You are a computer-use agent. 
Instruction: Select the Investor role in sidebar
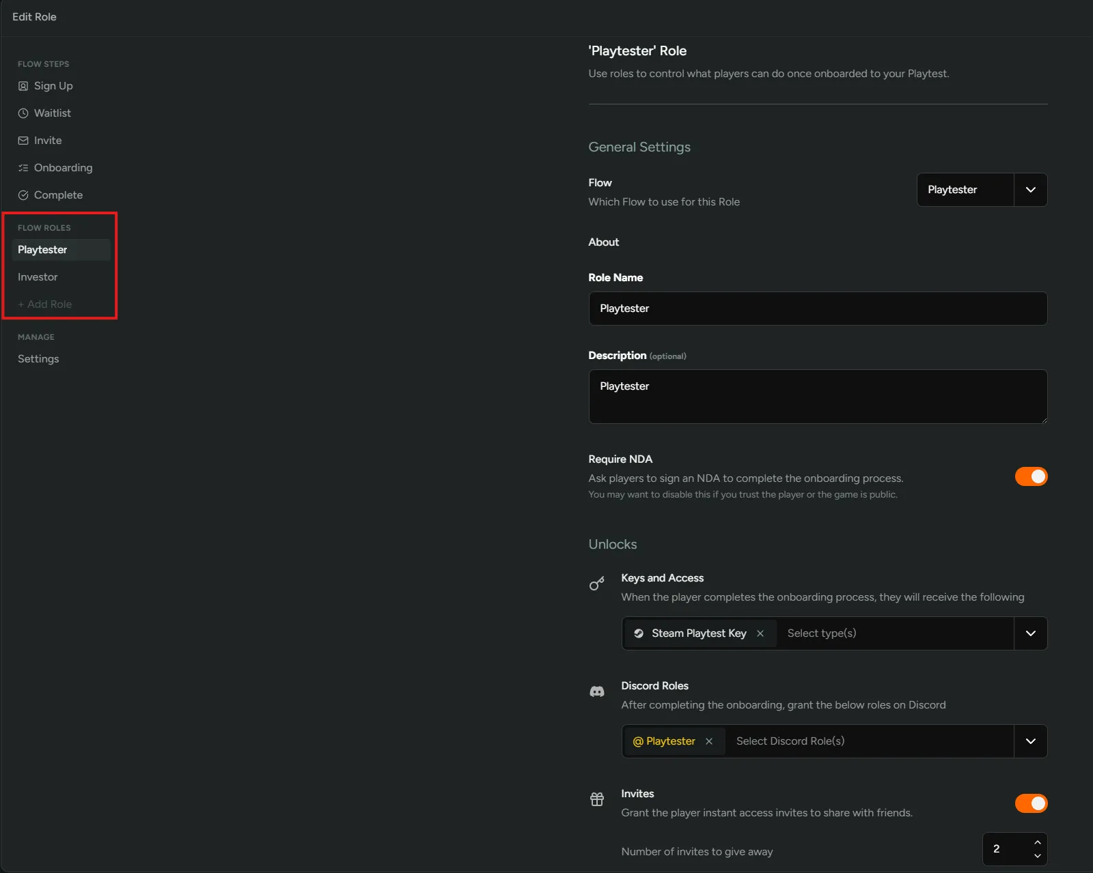pyautogui.click(x=38, y=277)
